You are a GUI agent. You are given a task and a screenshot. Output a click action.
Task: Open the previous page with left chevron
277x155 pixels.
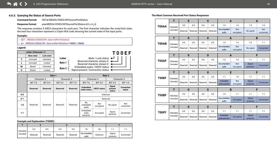[x=21, y=4]
